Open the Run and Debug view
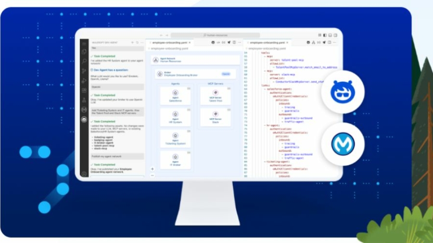Viewport: 433px width, 243px height. tap(84, 81)
